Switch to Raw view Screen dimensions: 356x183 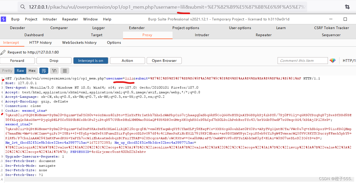tap(20, 71)
